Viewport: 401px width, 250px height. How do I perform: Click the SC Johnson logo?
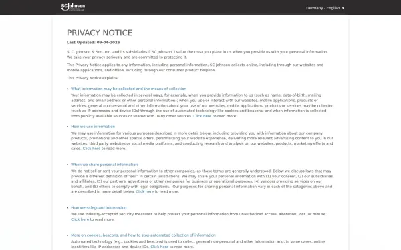pyautogui.click(x=73, y=7)
